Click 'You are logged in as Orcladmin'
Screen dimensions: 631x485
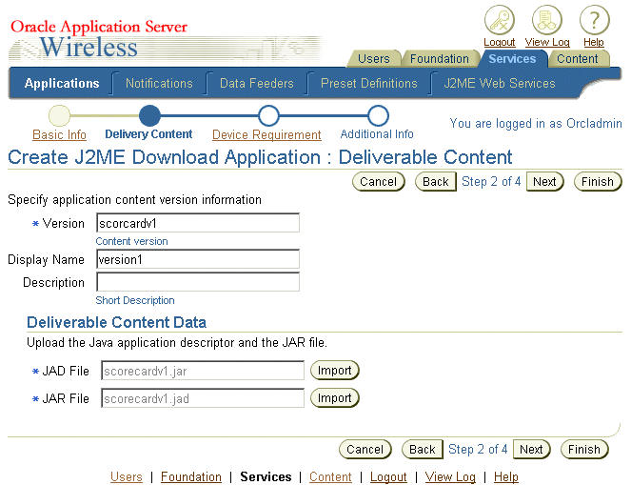536,123
